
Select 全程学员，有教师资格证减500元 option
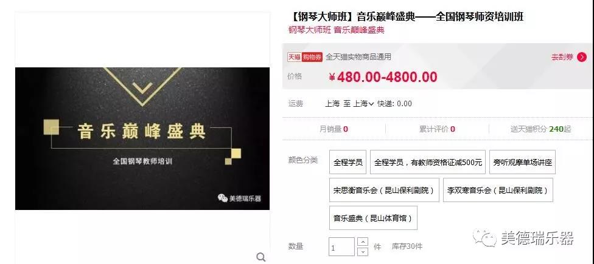pos(428,162)
